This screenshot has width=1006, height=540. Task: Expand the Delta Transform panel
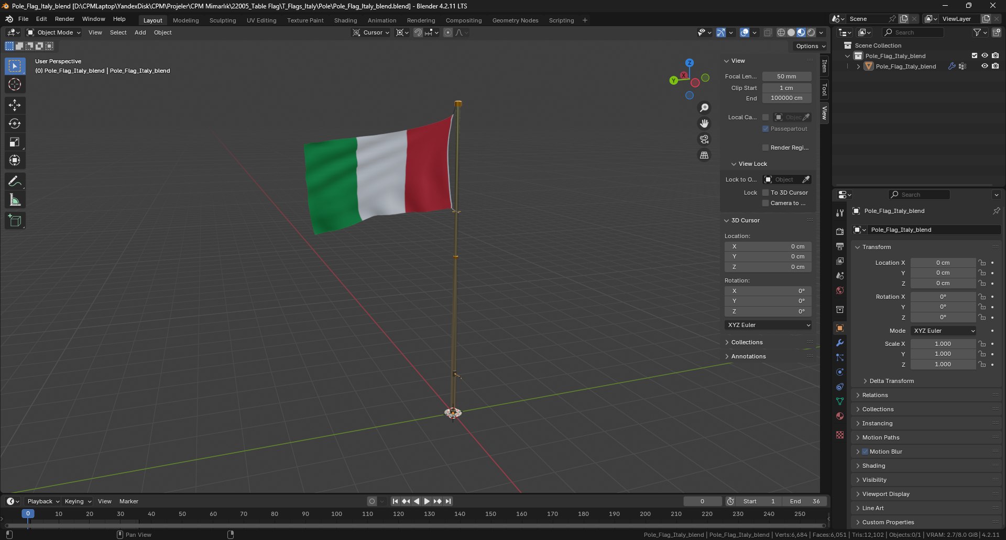click(x=892, y=381)
